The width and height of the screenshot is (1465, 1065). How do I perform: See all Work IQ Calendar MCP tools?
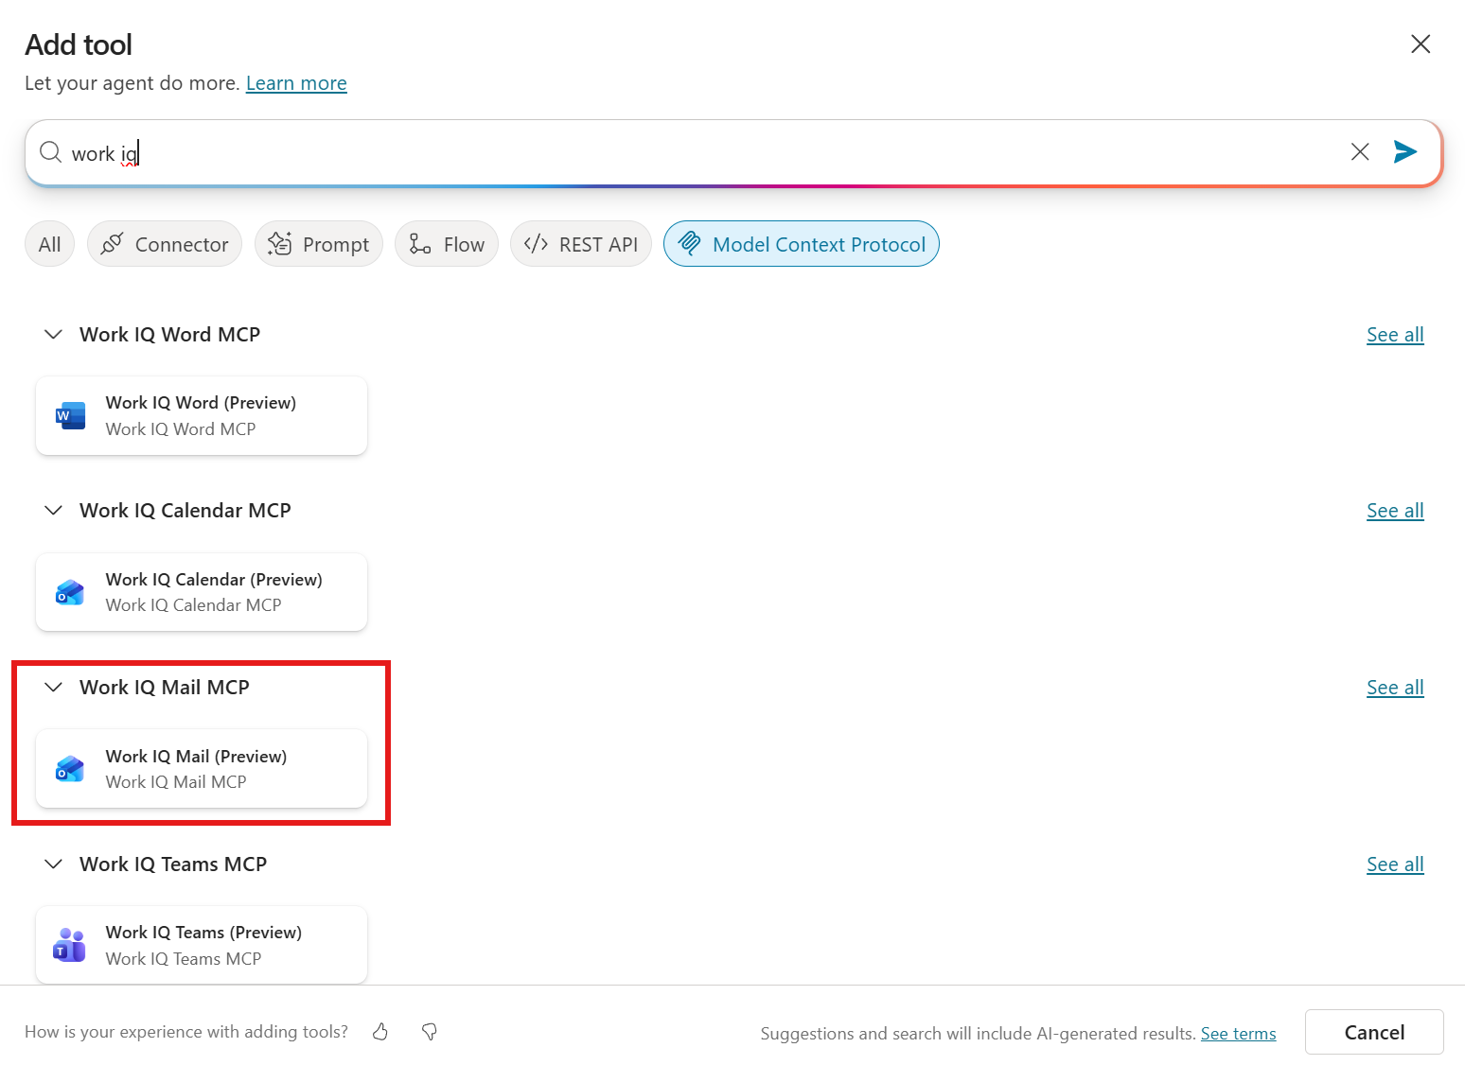coord(1395,511)
